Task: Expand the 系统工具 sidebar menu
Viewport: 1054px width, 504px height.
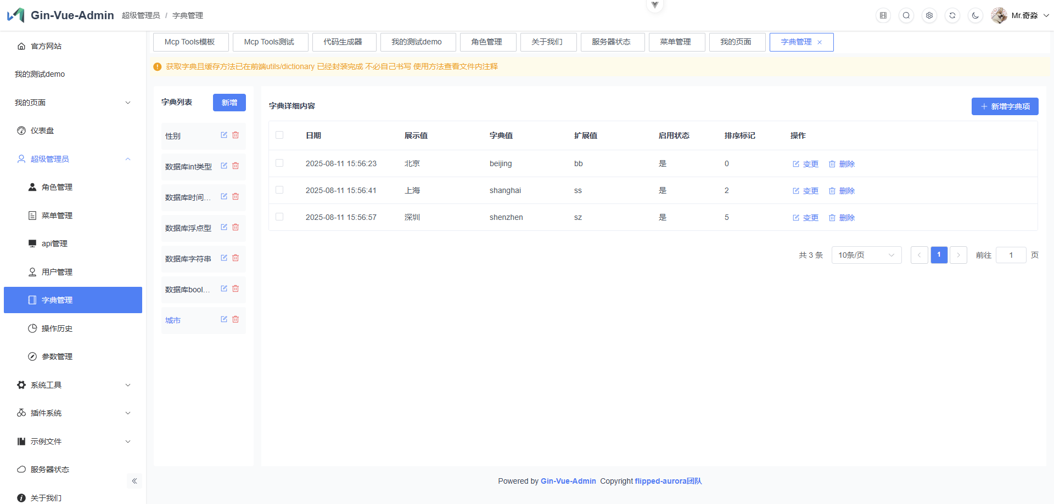Action: [73, 385]
